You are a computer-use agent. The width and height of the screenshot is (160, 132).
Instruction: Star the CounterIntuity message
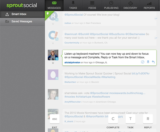[53, 43]
